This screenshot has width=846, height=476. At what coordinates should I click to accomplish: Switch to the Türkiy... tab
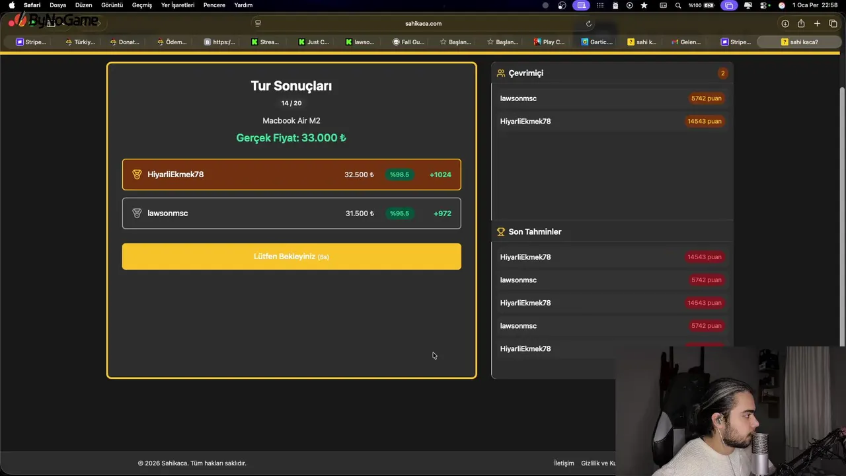point(80,42)
